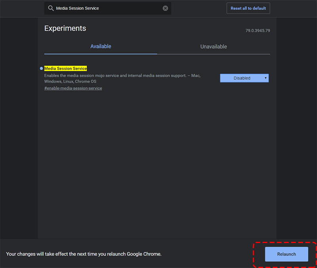The width and height of the screenshot is (317, 268).
Task: Click the text 'Media Session Service' inside the search box
Action: click(78, 8)
